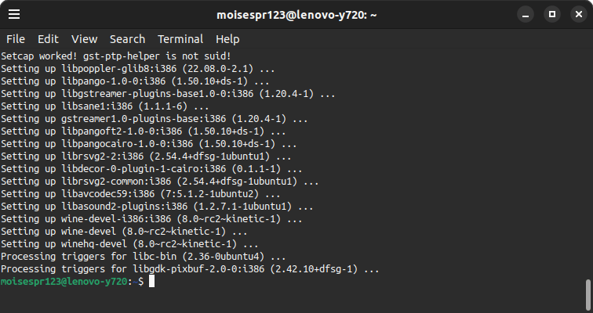Viewport: 593px width, 313px height.
Task: Click the 'Setcap worked!' output line
Action: pyautogui.click(x=115, y=56)
